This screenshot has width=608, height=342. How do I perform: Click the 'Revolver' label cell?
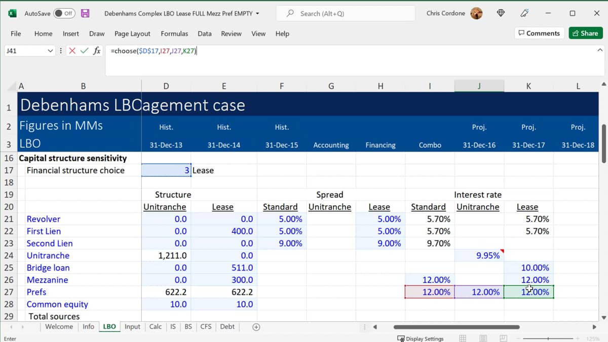44,219
